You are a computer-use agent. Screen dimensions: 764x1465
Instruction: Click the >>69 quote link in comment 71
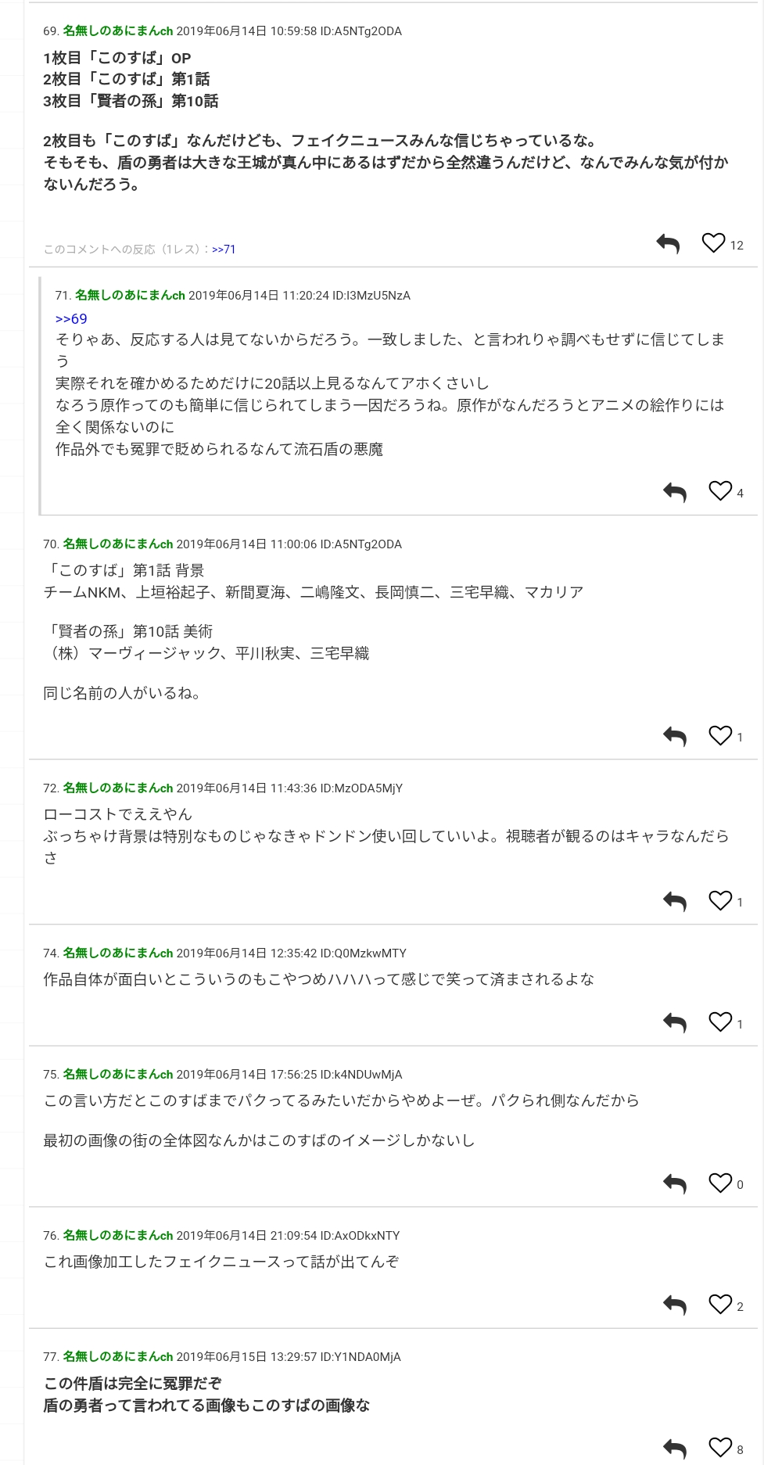pos(71,319)
